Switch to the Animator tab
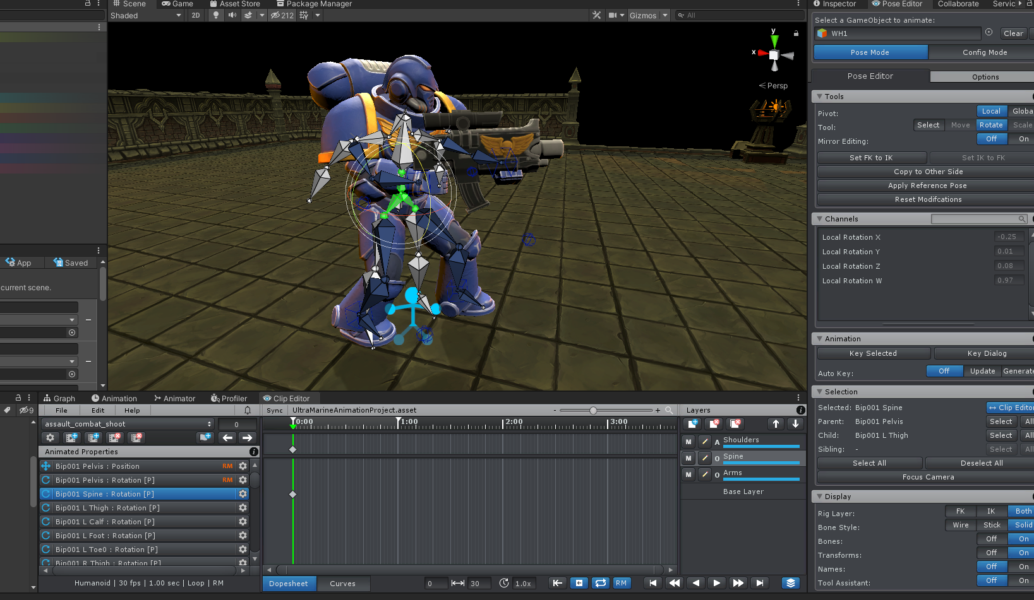Viewport: 1034px width, 600px height. pos(175,399)
